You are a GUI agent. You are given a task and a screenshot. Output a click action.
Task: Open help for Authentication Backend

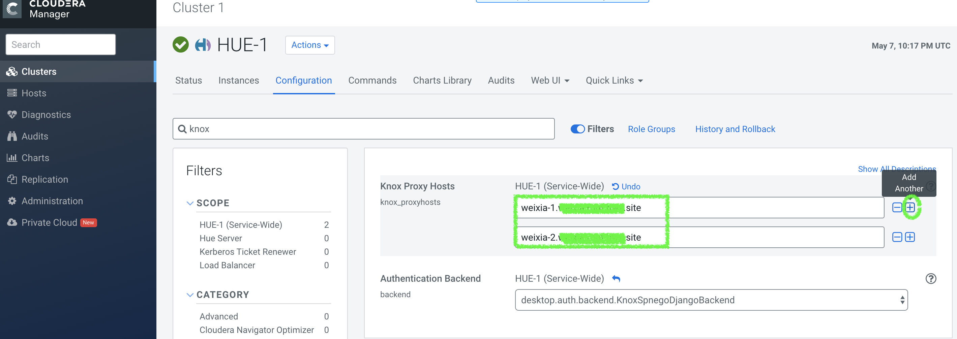(931, 278)
